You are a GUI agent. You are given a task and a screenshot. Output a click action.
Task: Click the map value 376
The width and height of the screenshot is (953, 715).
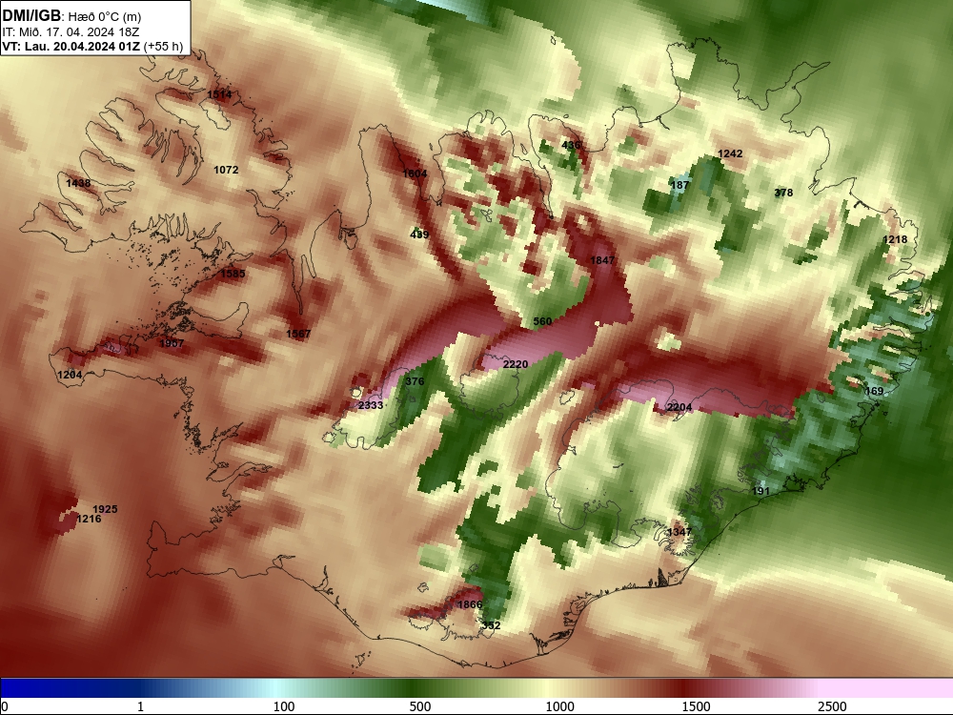(x=415, y=381)
